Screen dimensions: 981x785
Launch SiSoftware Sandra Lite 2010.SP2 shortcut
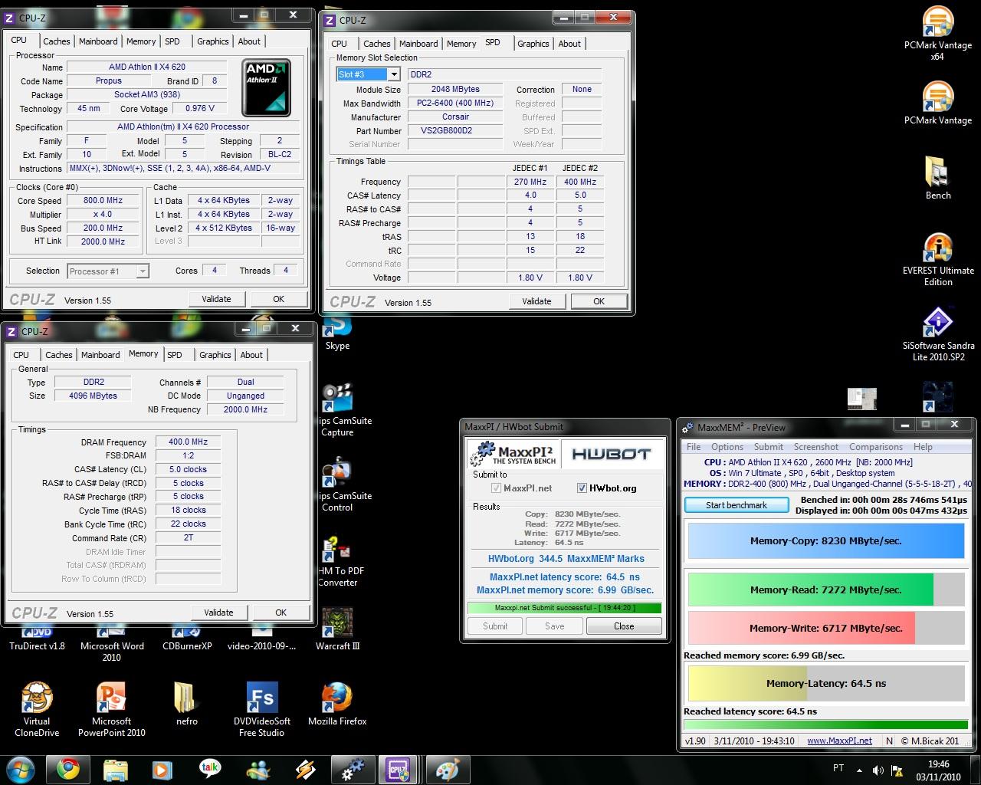(937, 335)
